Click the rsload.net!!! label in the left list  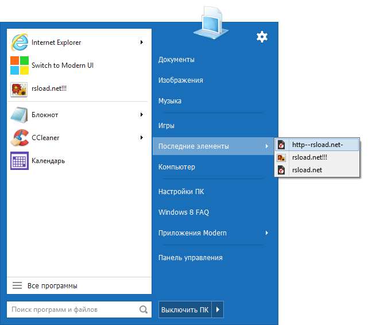[x=49, y=88]
